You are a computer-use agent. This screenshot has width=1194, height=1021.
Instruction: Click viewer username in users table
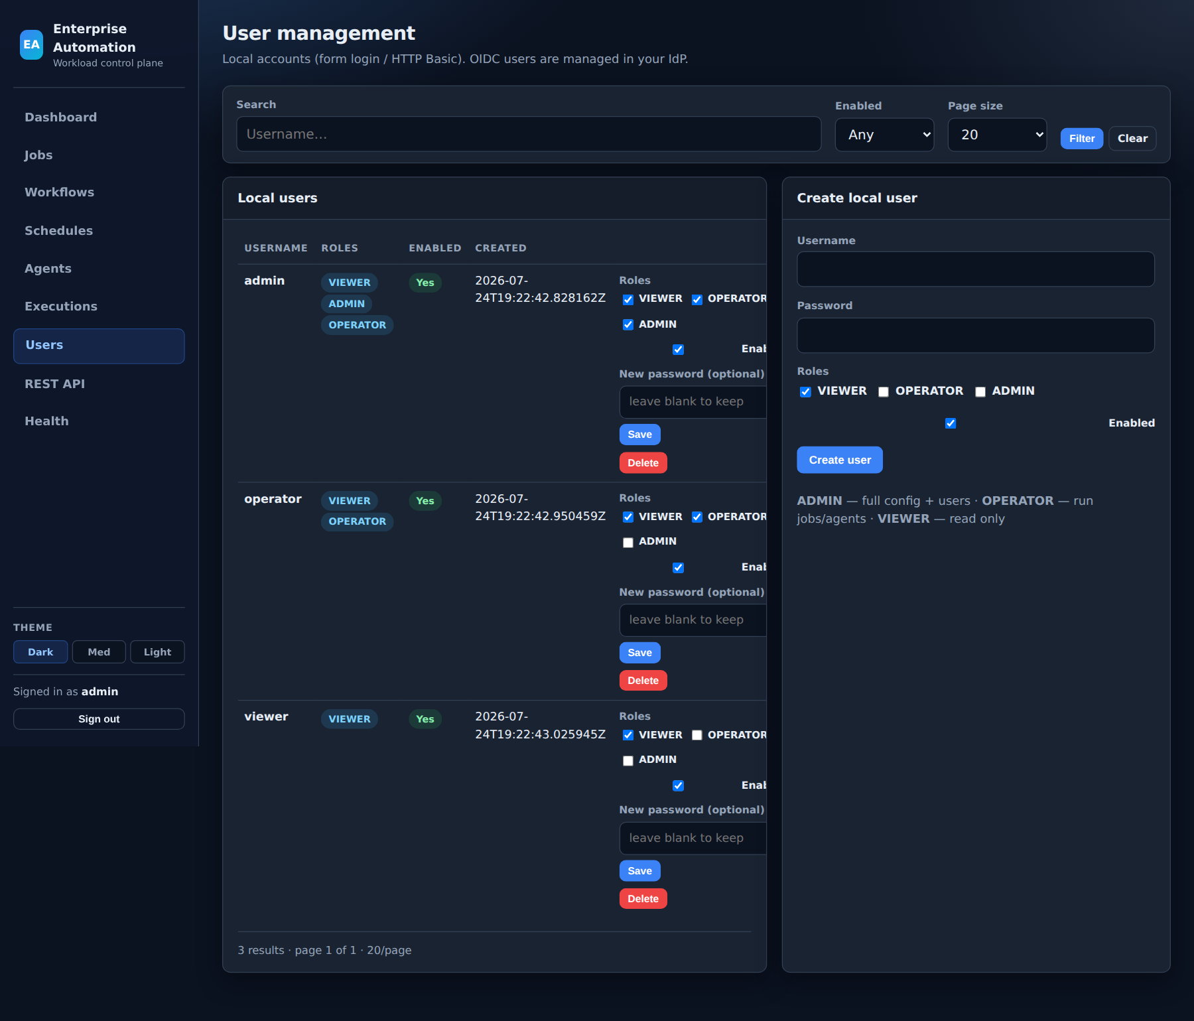267,716
